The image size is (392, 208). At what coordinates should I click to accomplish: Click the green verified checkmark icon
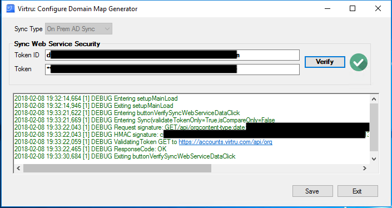(359, 62)
